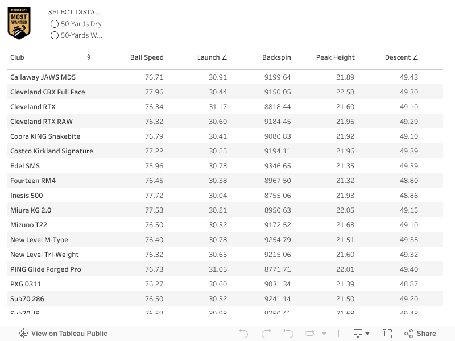This screenshot has width=455, height=341.
Task: Select the PING Glide Forged Pro row label
Action: [45, 269]
